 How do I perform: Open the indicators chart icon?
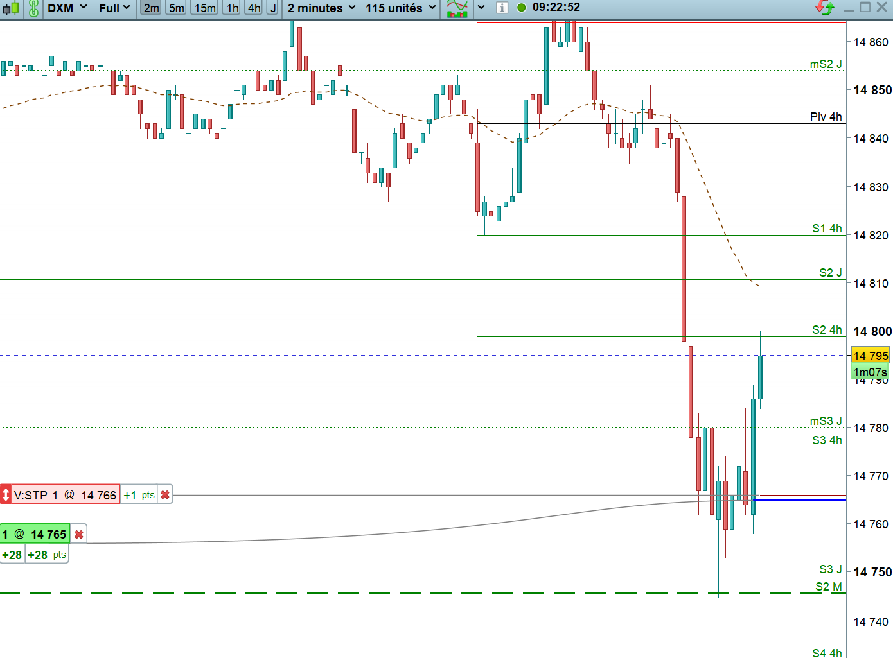pyautogui.click(x=457, y=8)
